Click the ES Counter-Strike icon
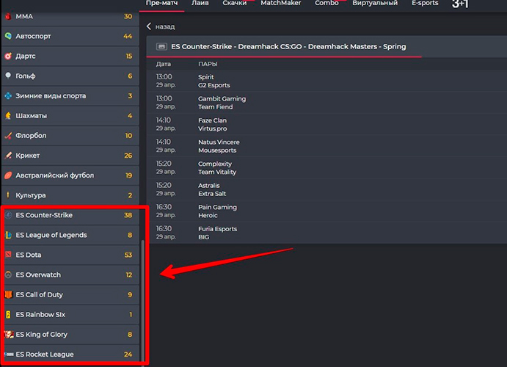 click(x=8, y=215)
